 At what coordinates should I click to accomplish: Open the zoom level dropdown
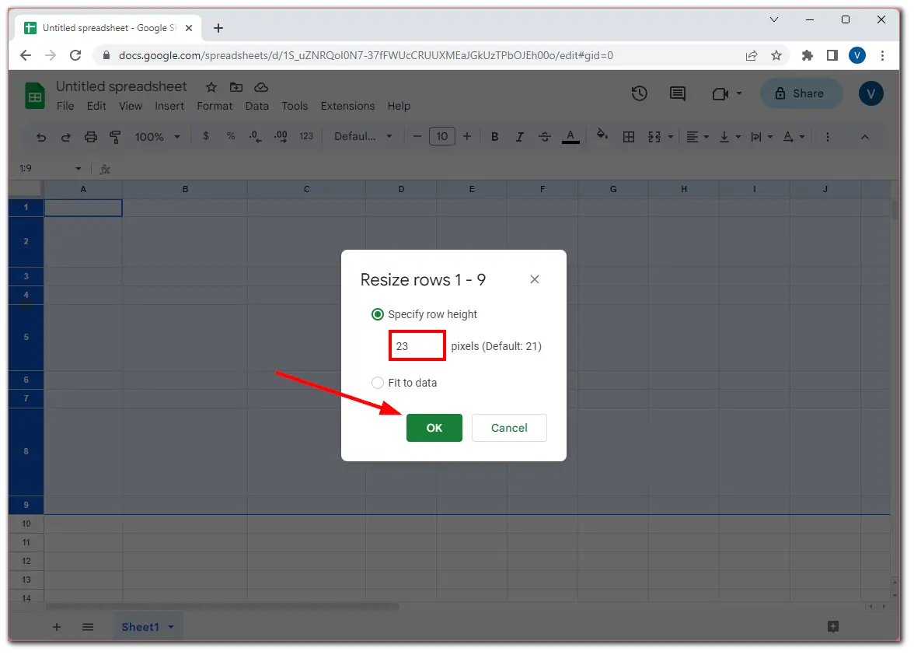[157, 136]
